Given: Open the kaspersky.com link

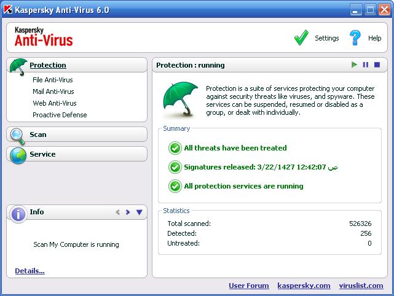Looking at the screenshot, I should 304,286.
